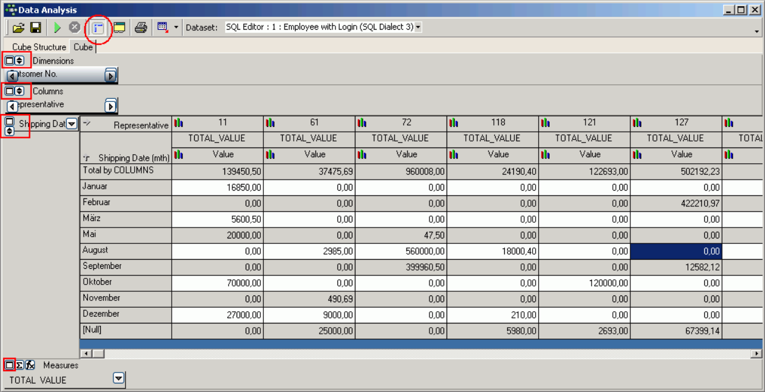Click right arrow on Customer No. field
This screenshot has width=765, height=392.
point(110,76)
